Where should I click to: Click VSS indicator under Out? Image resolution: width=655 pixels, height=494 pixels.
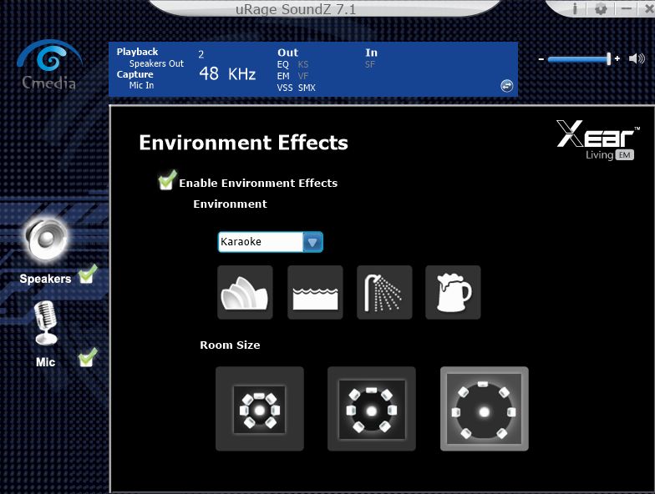[285, 88]
